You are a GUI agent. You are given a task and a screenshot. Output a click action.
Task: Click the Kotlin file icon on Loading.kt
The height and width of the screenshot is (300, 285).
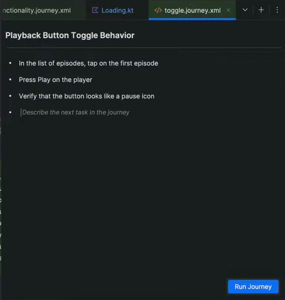[x=95, y=11]
